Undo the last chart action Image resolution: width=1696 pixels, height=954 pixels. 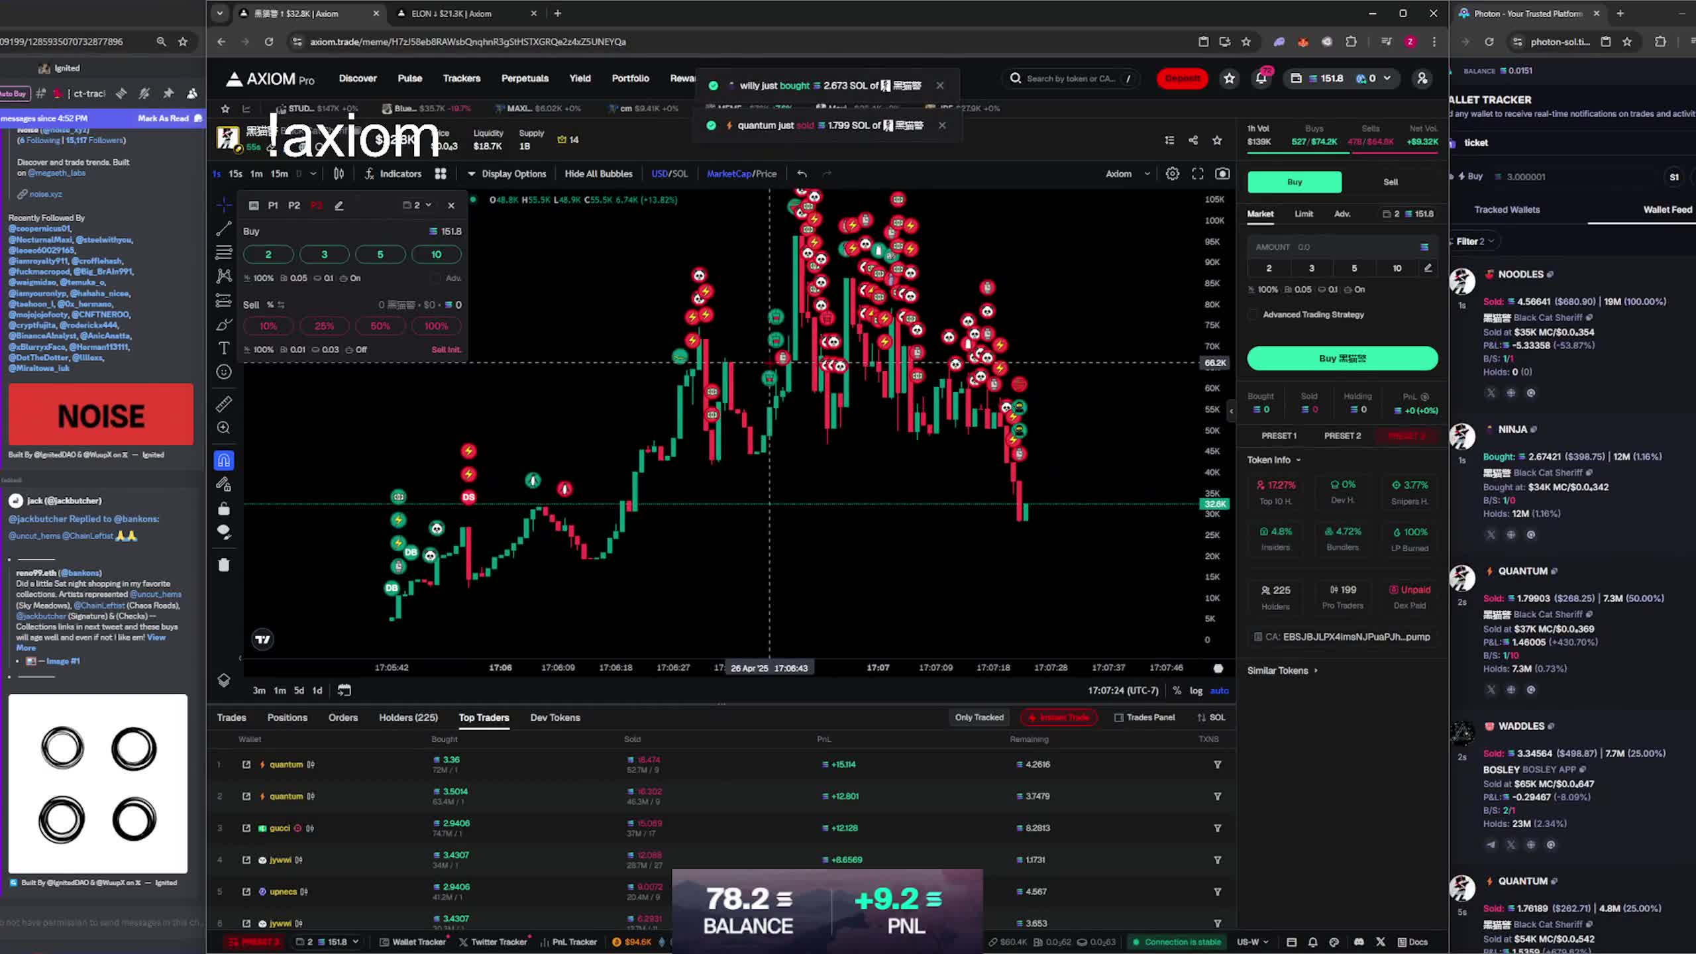click(802, 174)
